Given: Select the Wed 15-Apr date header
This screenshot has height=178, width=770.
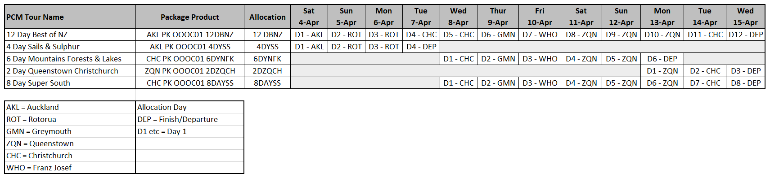Looking at the screenshot, I should coord(745,17).
